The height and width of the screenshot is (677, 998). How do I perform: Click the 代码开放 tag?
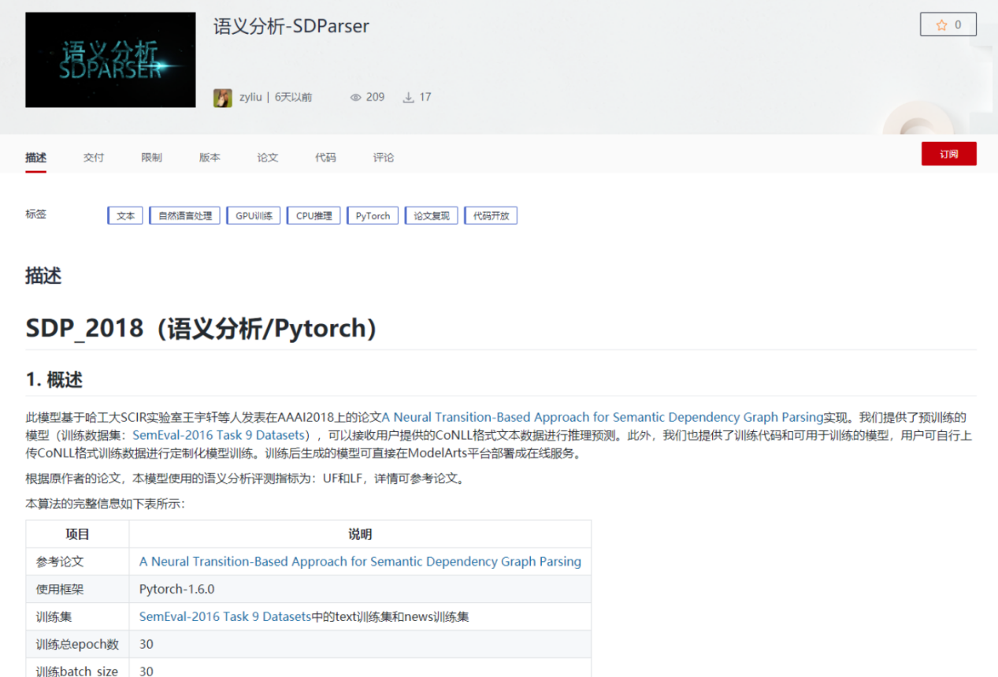pyautogui.click(x=491, y=216)
